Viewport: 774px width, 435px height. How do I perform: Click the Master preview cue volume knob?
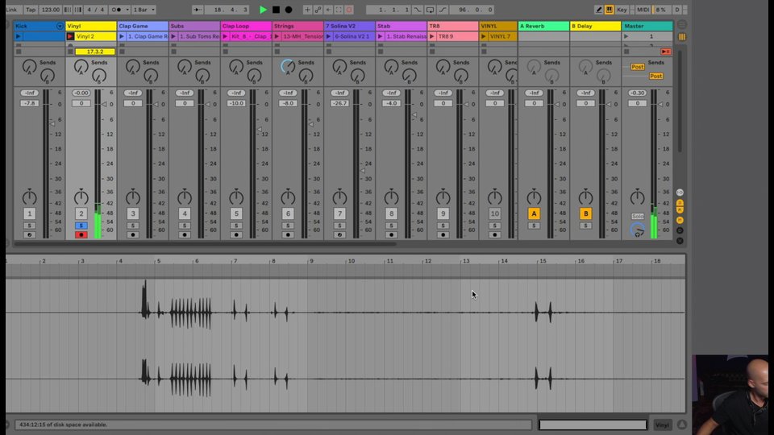click(637, 230)
